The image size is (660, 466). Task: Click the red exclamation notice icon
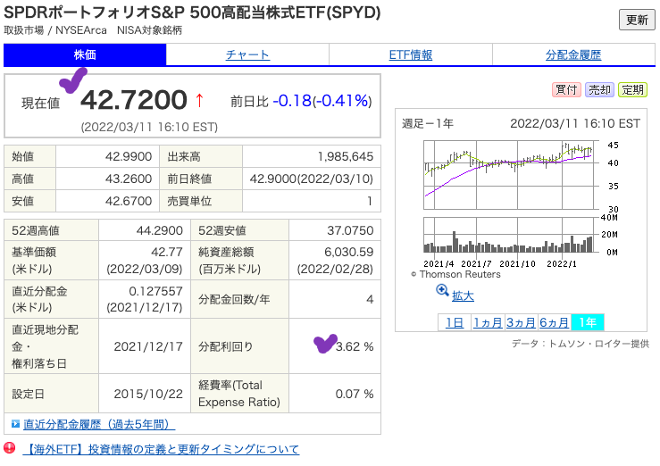click(9, 448)
